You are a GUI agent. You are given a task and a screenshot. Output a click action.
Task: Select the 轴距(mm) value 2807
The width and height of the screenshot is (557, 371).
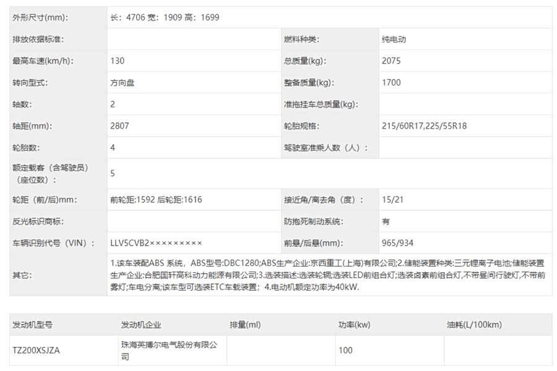click(120, 126)
